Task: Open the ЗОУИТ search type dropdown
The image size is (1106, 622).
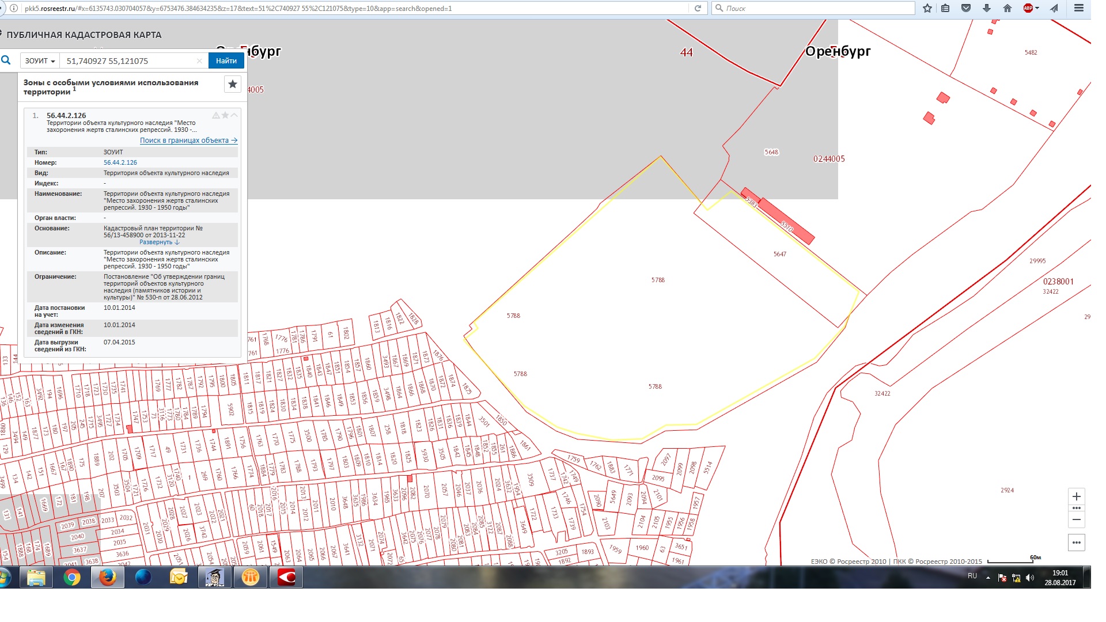Action: [x=40, y=60]
